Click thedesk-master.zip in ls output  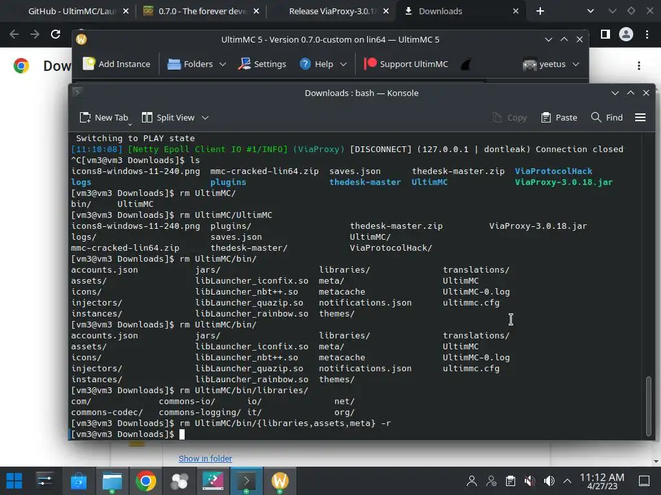point(458,171)
